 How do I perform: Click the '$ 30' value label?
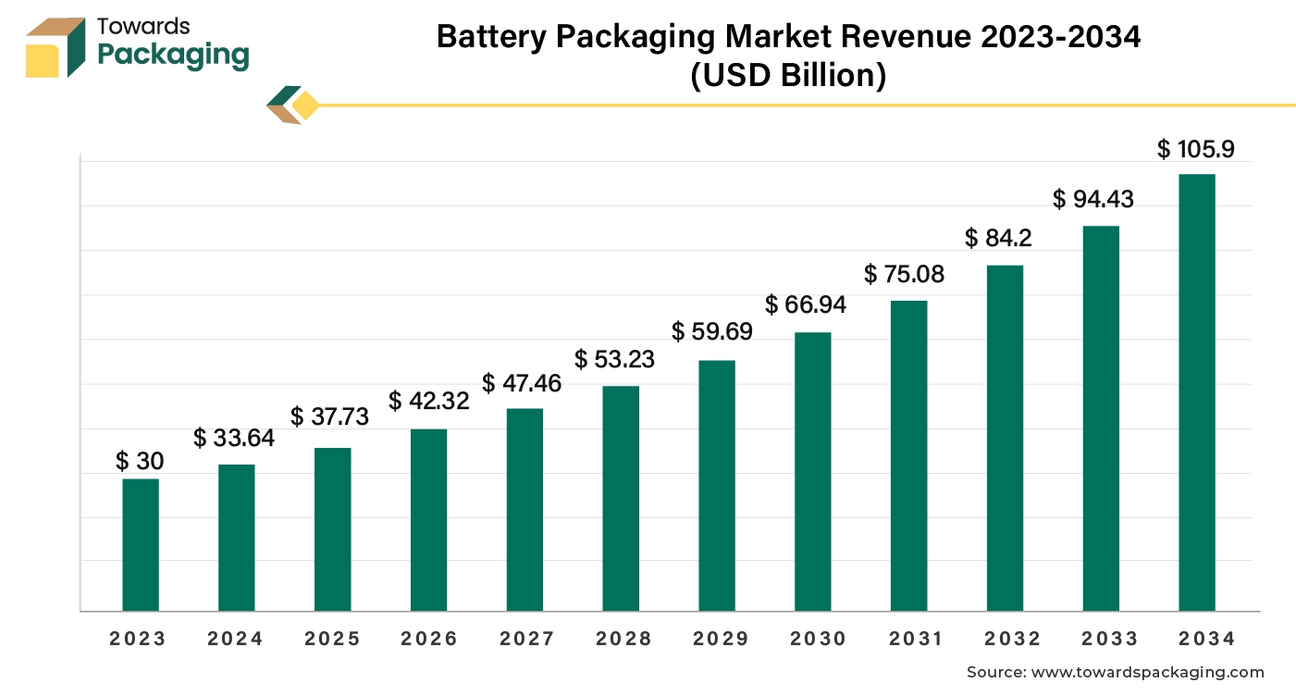(141, 460)
